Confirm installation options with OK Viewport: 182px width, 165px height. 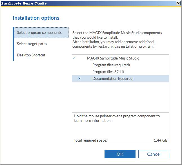click(x=120, y=154)
